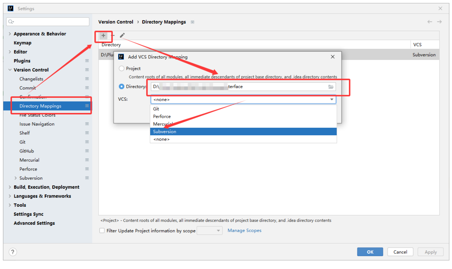The width and height of the screenshot is (452, 269).
Task: Open Keymap settings
Action: pos(22,43)
